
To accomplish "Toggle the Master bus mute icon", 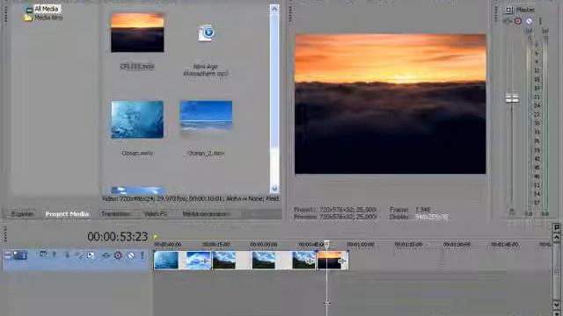I will click(530, 21).
